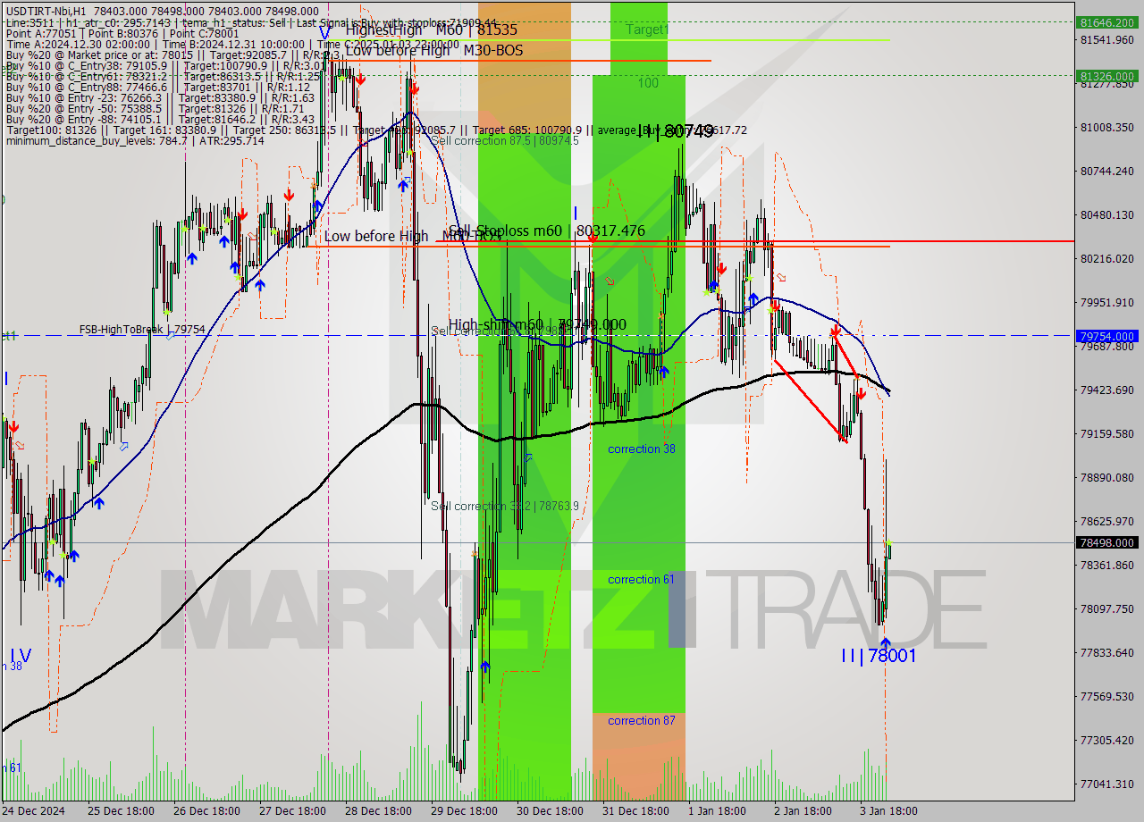Click the USDTIRT-Nbi,H1 chart title
Image resolution: width=1144 pixels, height=822 pixels.
pos(45,10)
